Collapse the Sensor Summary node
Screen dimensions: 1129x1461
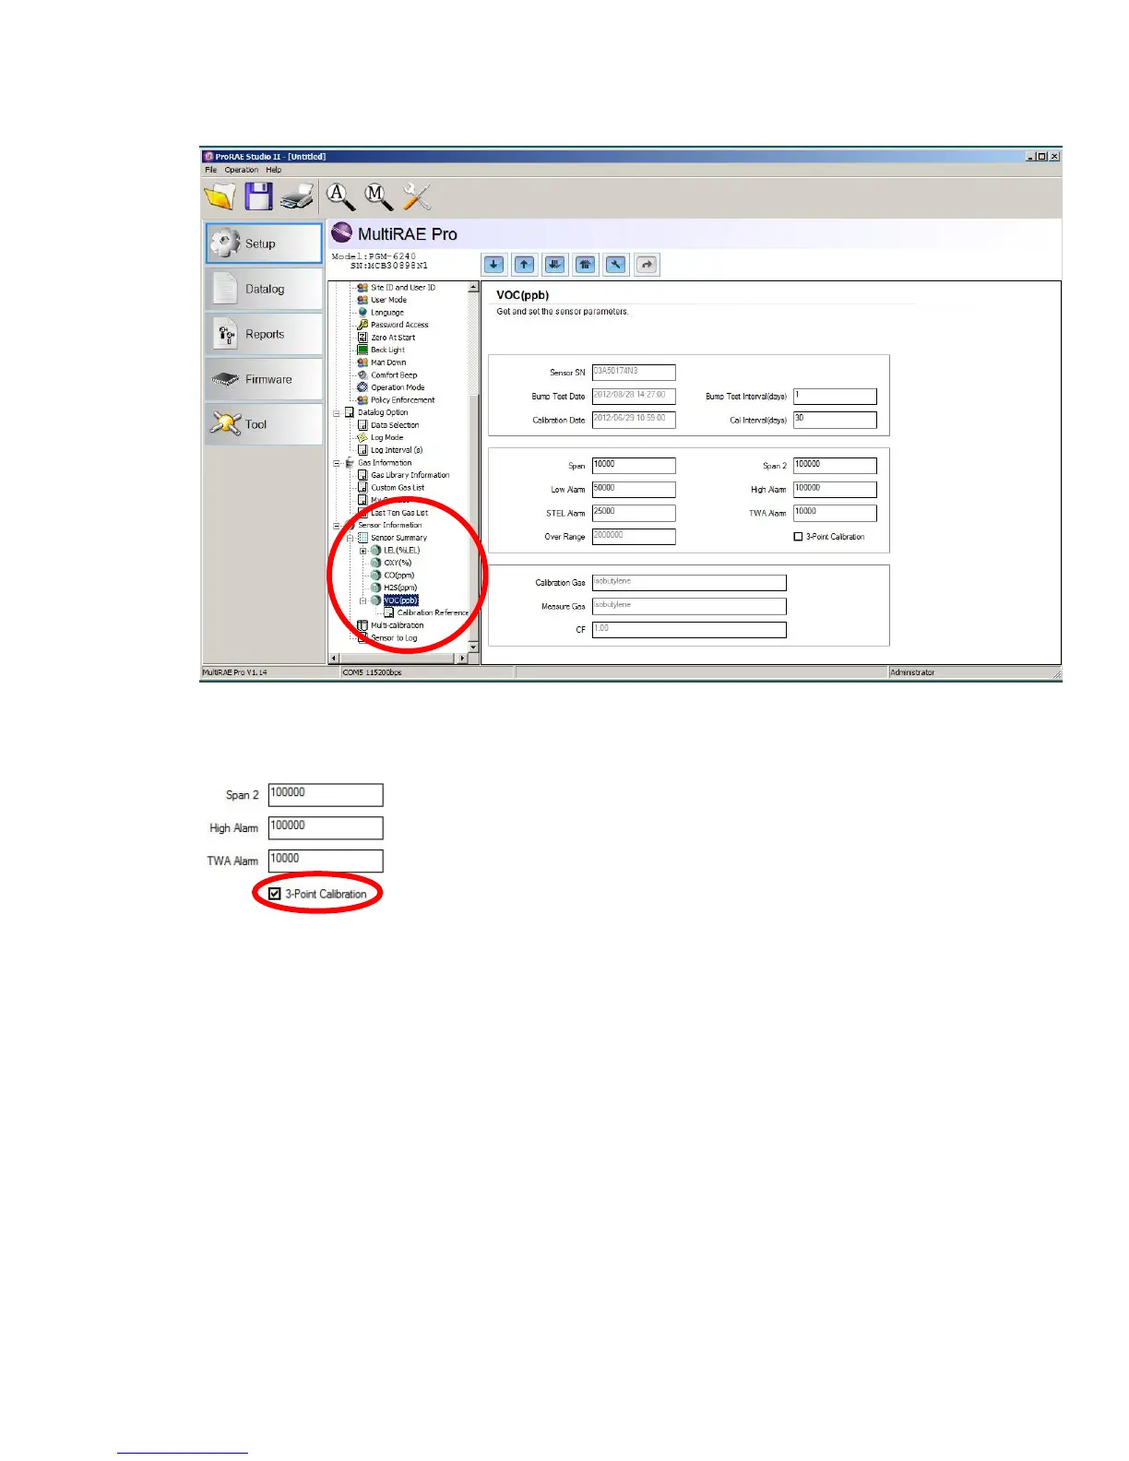tap(350, 538)
